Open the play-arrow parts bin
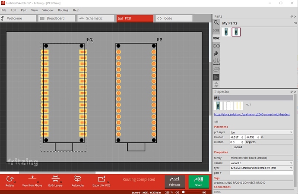Image resolution: width=298 pixels, height=194 pixels. click(216, 77)
